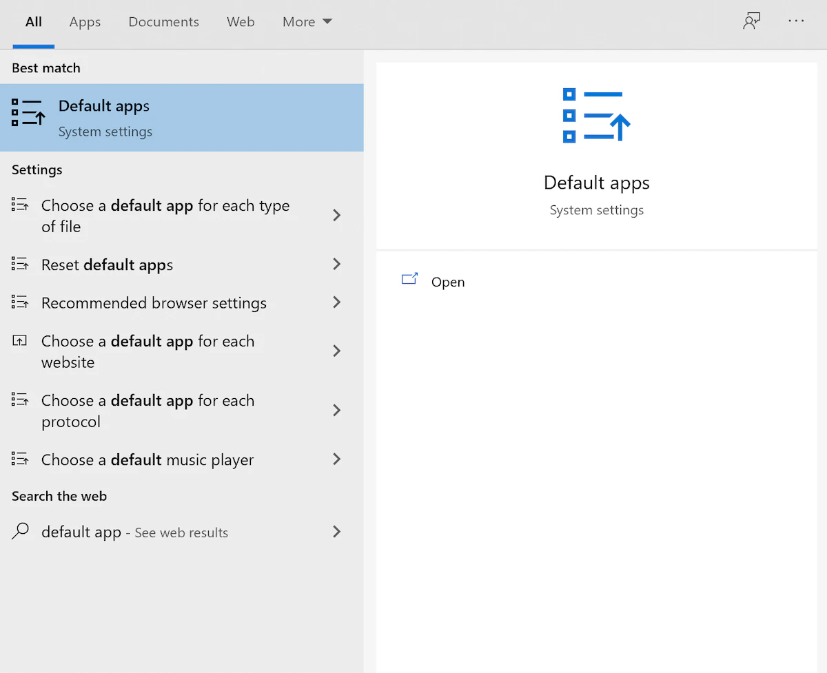Click the protocol settings icon in the sidebar
The width and height of the screenshot is (827, 673).
[20, 400]
